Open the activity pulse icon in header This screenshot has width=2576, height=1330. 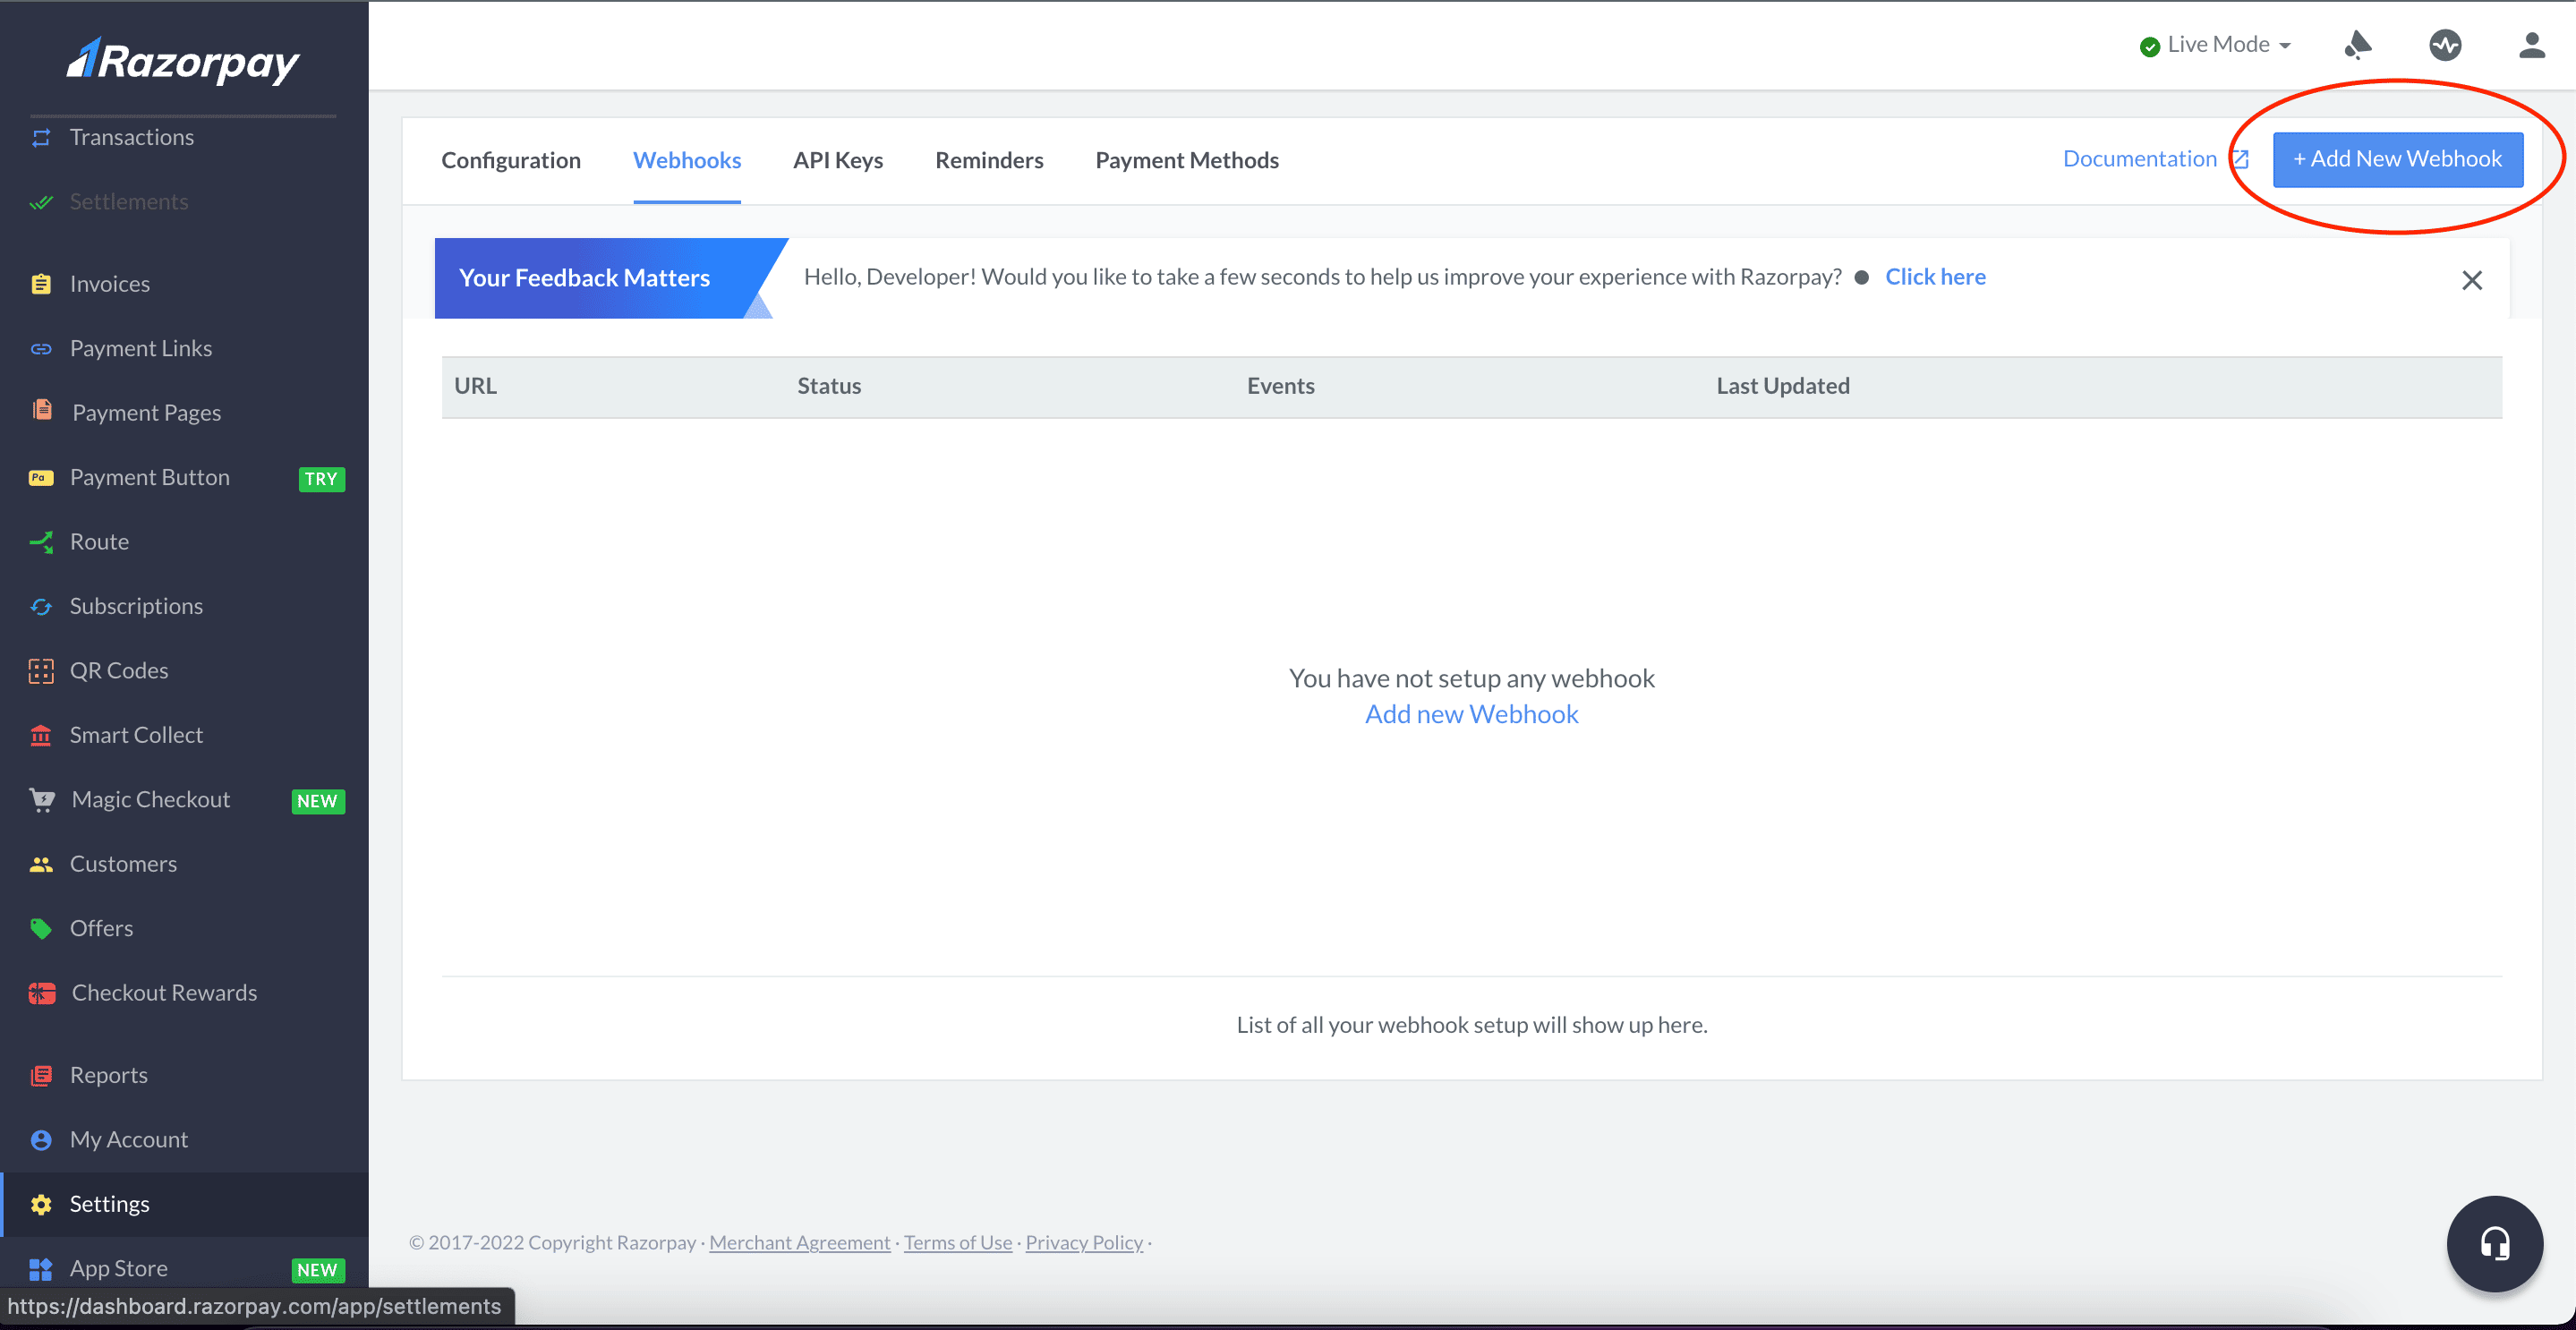pyautogui.click(x=2445, y=45)
